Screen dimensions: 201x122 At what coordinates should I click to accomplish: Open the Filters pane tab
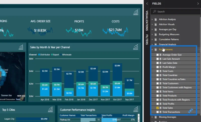coord(147,39)
